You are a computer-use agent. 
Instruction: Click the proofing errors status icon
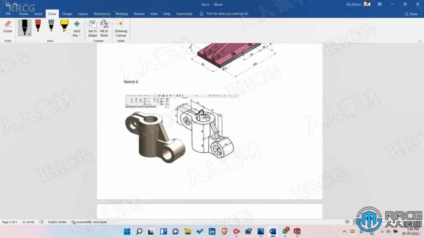[x=41, y=222]
